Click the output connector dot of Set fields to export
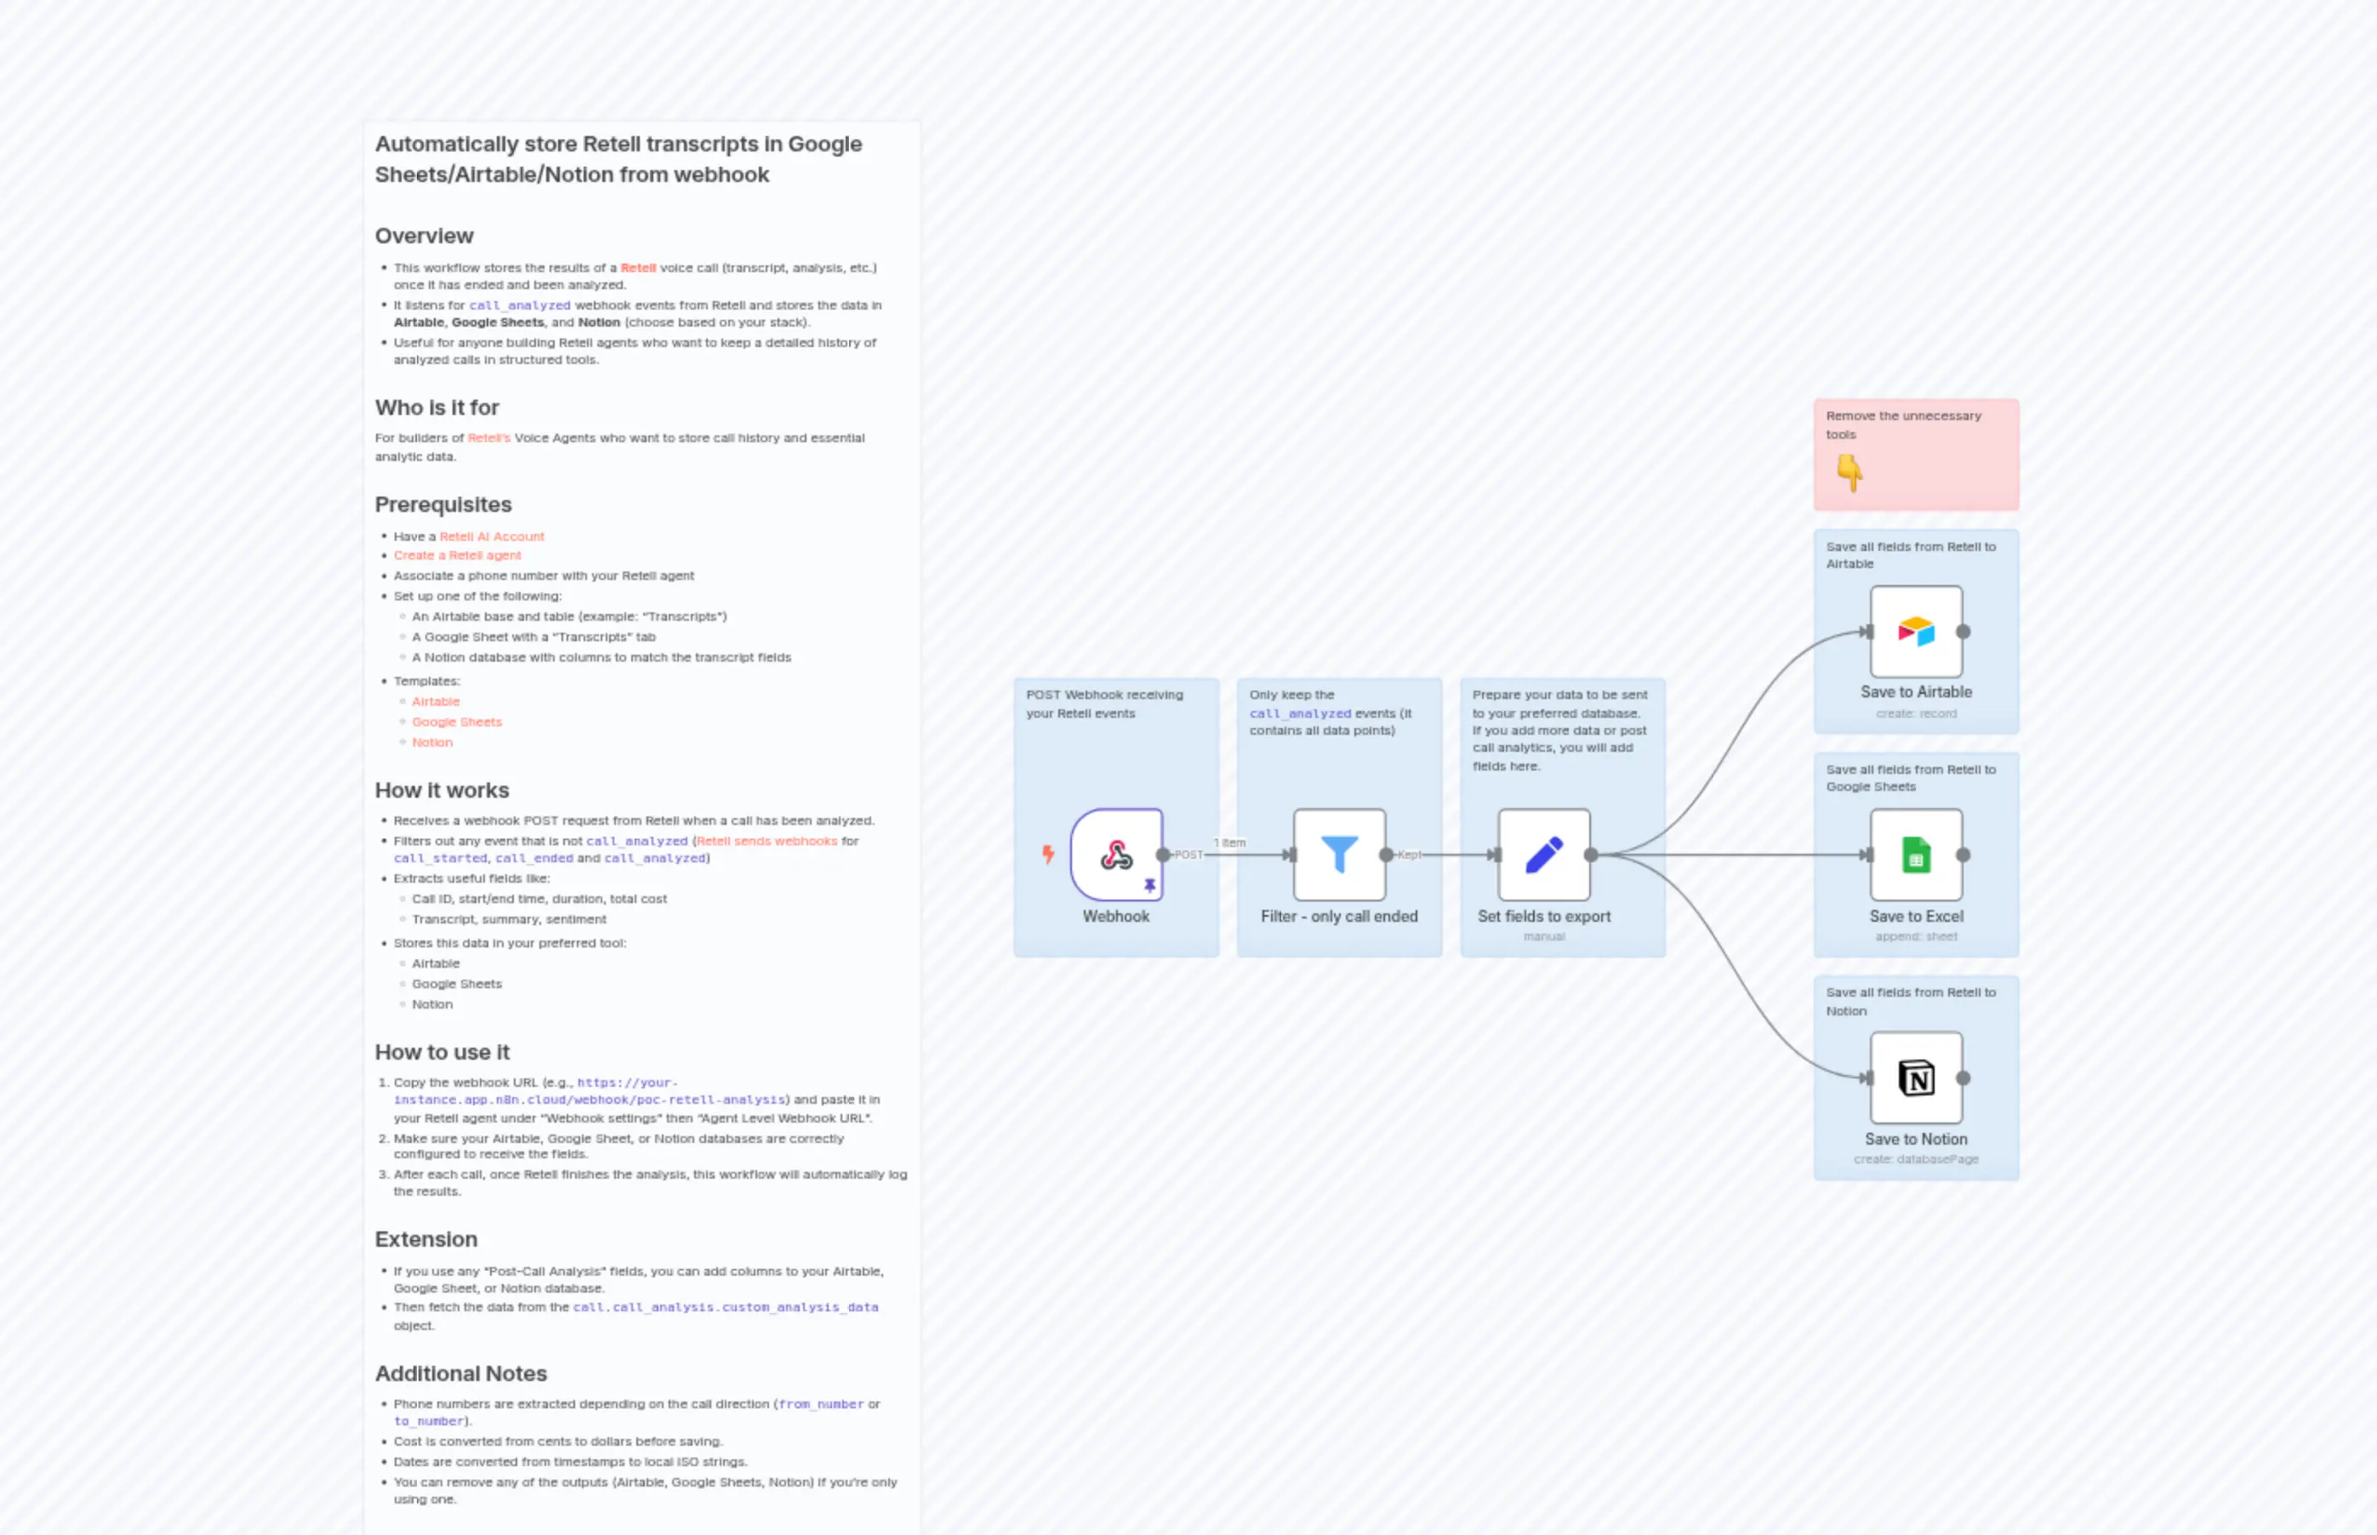 [x=1591, y=856]
